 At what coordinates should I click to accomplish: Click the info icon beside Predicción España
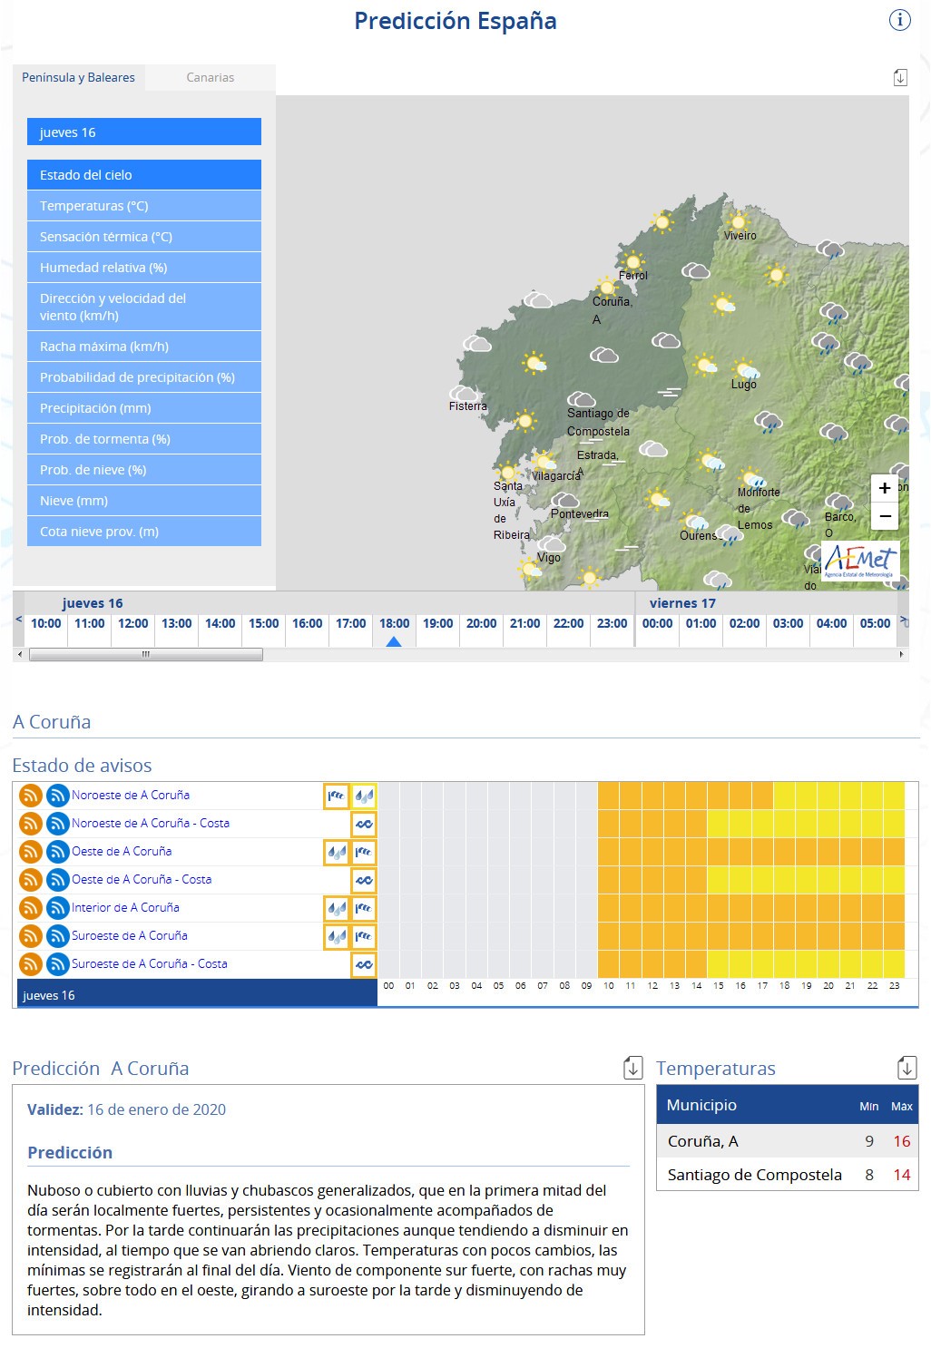(x=898, y=20)
